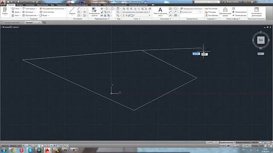The width and height of the screenshot is (273, 153).
Task: Click the new drawing tab button
Action: point(44,23)
